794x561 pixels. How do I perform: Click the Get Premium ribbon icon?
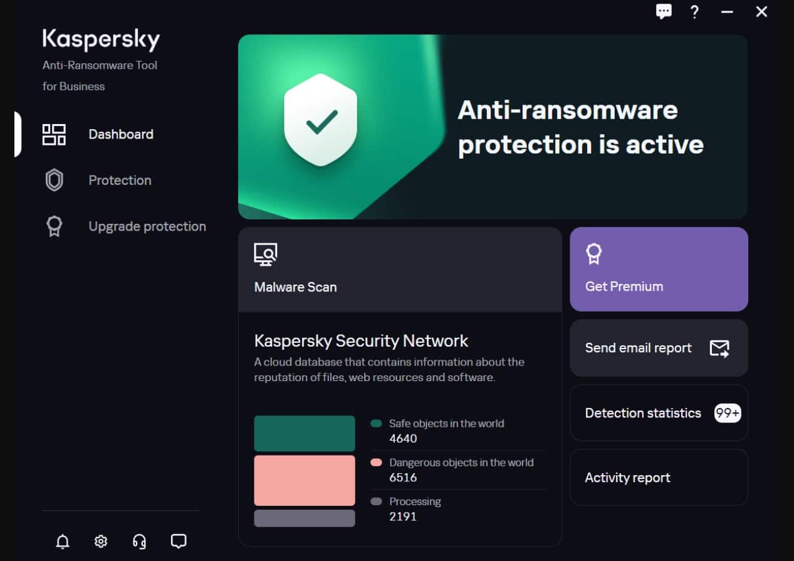tap(593, 253)
